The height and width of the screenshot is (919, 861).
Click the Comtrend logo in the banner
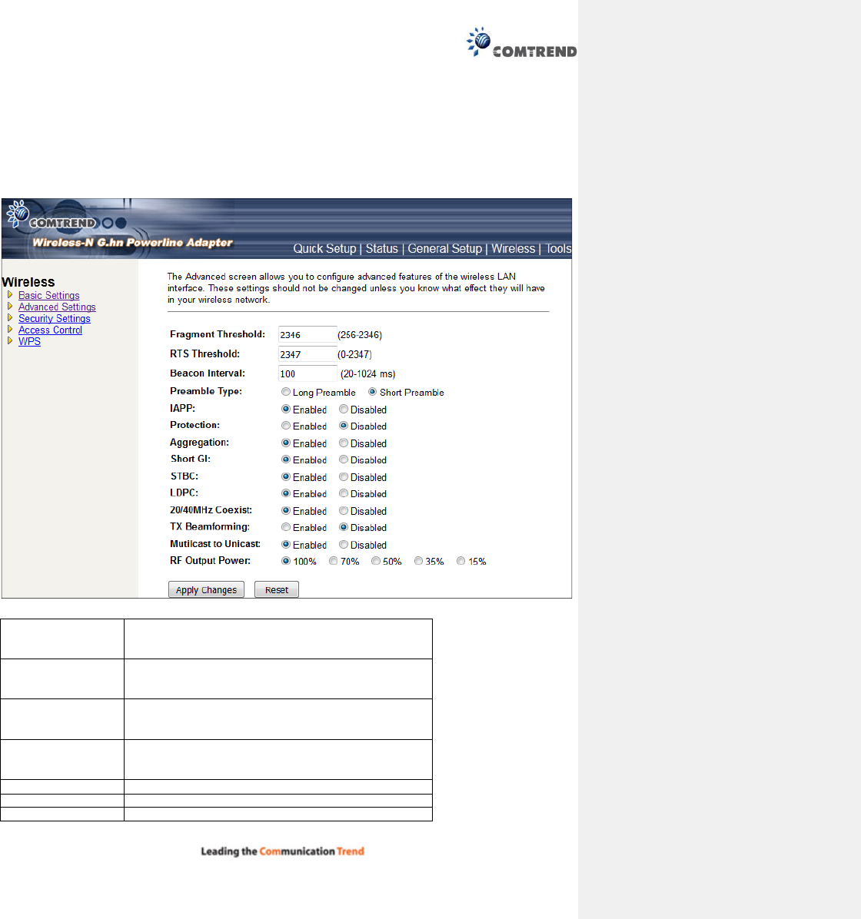(x=51, y=216)
